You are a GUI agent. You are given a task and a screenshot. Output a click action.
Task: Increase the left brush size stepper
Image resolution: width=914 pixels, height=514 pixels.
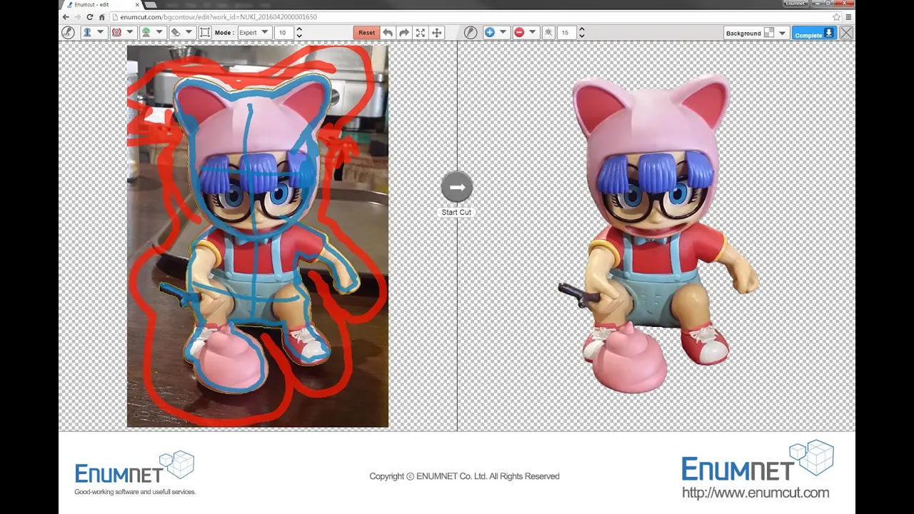[298, 29]
